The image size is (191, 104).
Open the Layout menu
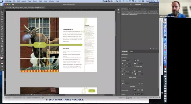pyautogui.click(x=24, y=1)
